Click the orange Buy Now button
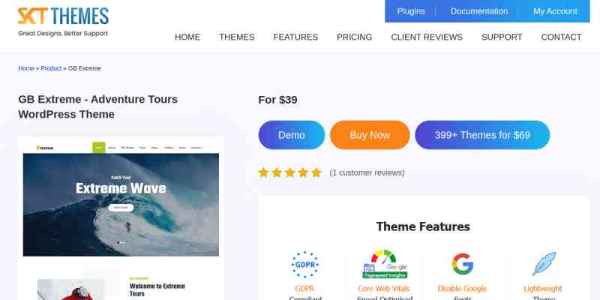 (370, 135)
